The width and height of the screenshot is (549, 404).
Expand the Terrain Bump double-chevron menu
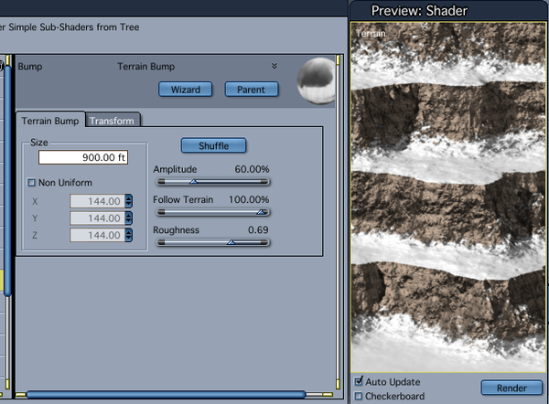coord(274,66)
